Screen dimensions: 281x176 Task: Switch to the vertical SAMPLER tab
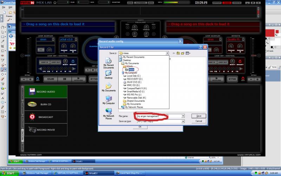[x=22, y=108]
